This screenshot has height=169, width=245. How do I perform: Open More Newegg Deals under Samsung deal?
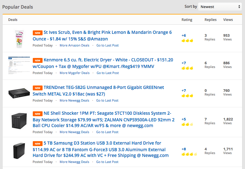(x=74, y=162)
